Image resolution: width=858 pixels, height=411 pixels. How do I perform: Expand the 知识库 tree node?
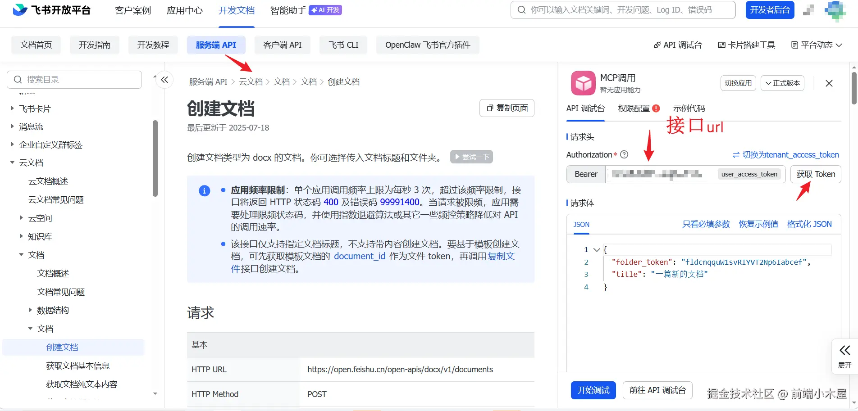(21, 236)
